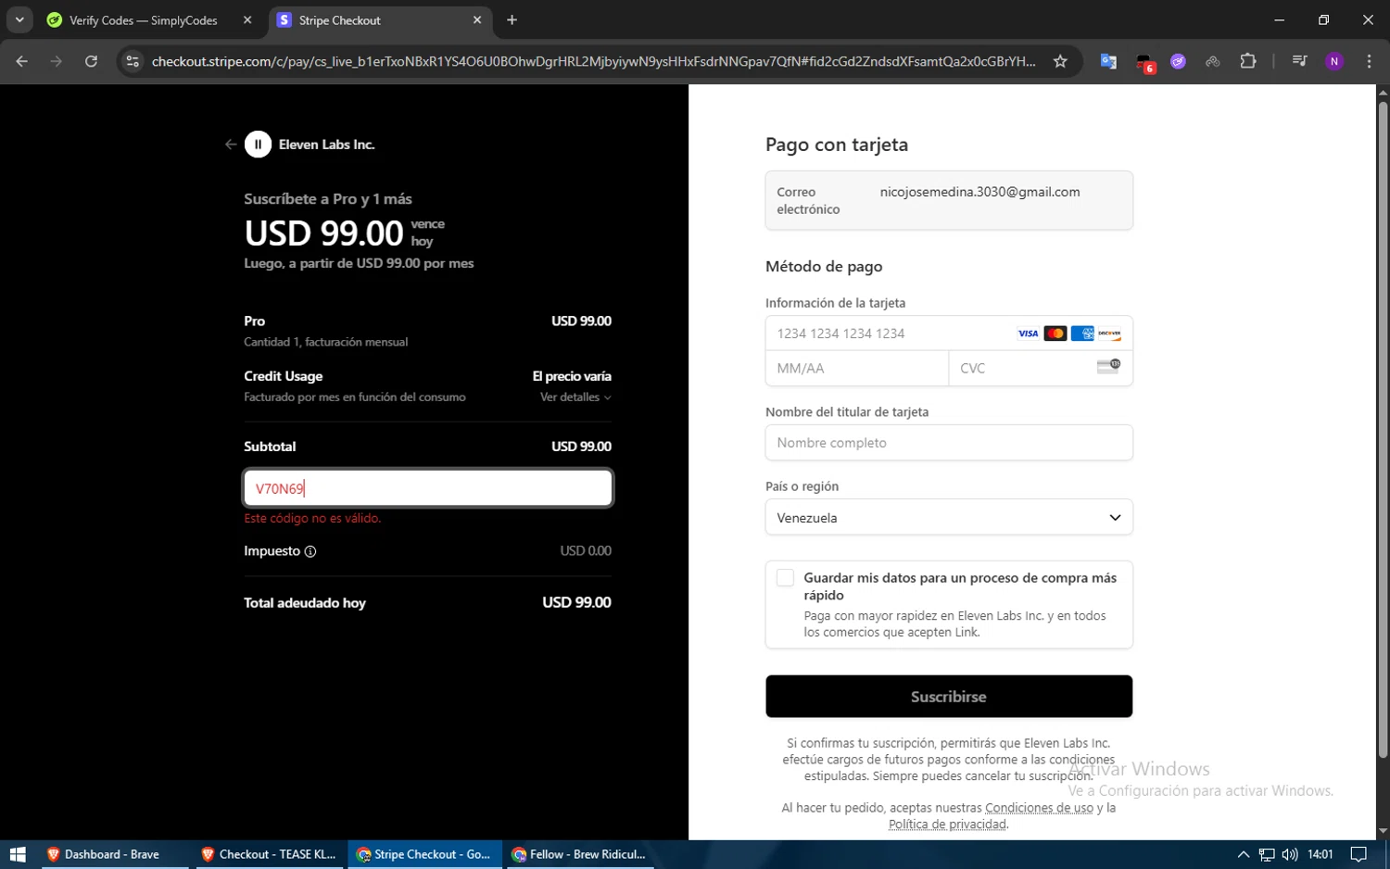Show hidden system tray icons
This screenshot has width=1390, height=869.
(x=1244, y=854)
